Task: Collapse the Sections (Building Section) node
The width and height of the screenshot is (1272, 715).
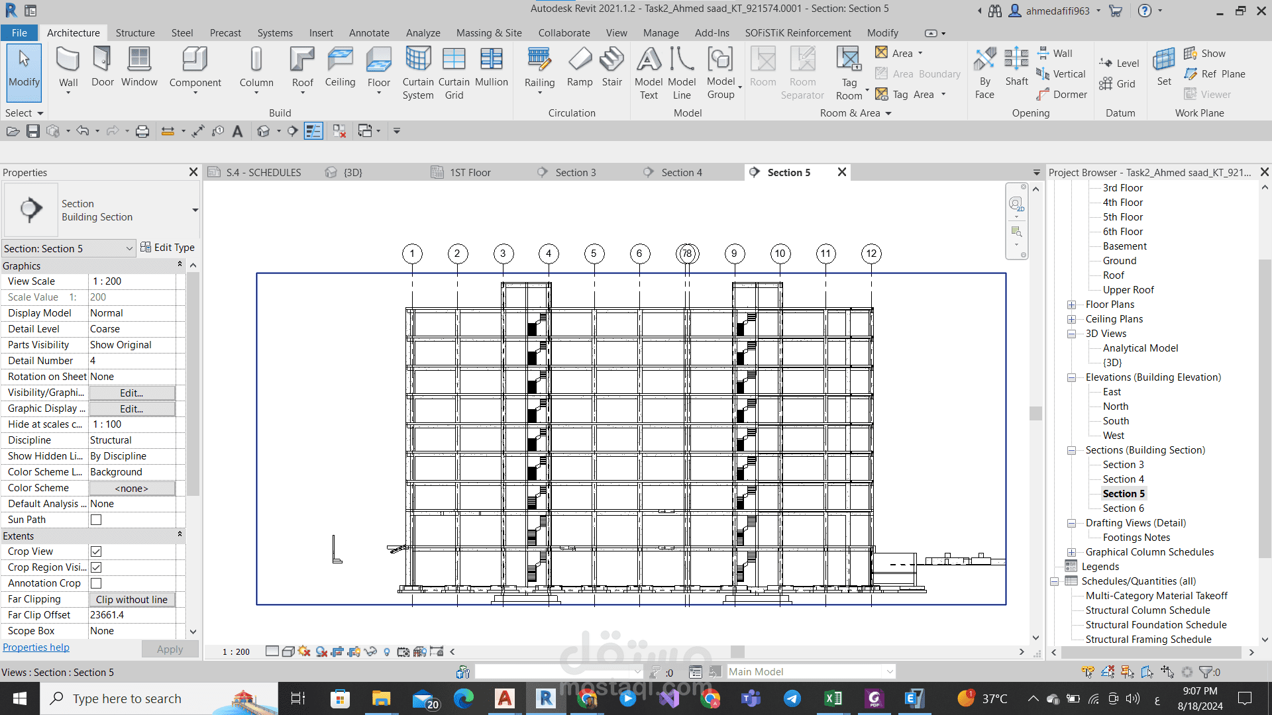Action: pos(1071,450)
